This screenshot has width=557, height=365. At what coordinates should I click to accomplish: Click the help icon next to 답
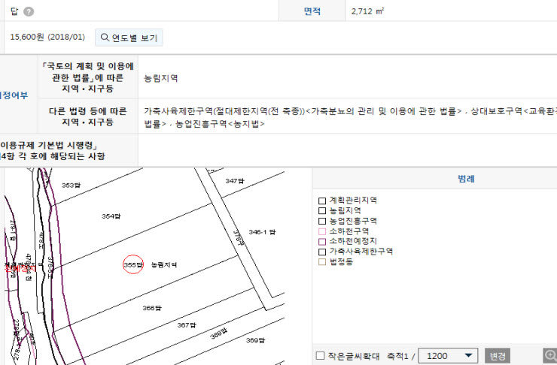pyautogui.click(x=29, y=12)
